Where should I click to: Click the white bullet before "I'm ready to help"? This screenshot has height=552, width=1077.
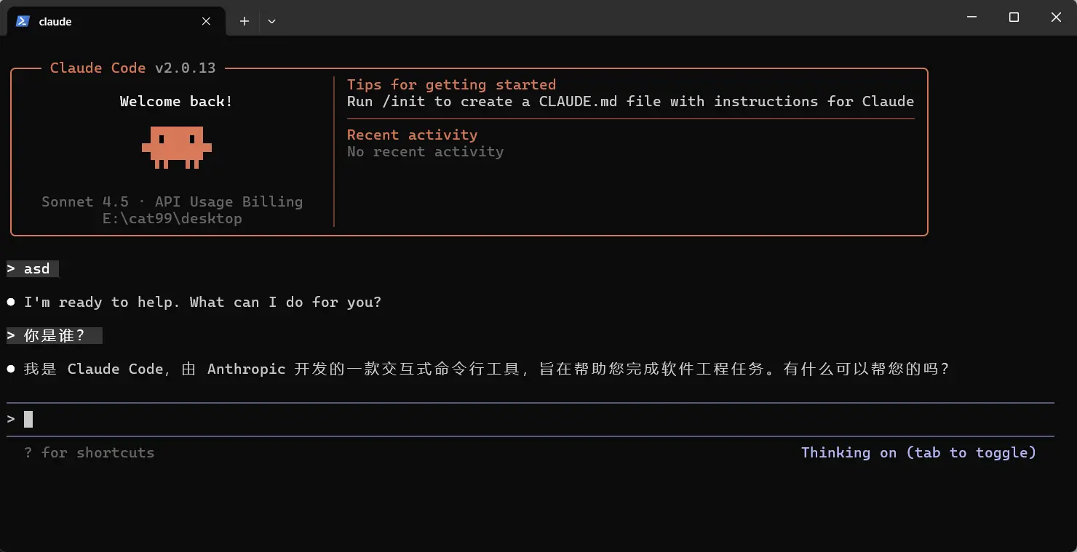pyautogui.click(x=11, y=302)
